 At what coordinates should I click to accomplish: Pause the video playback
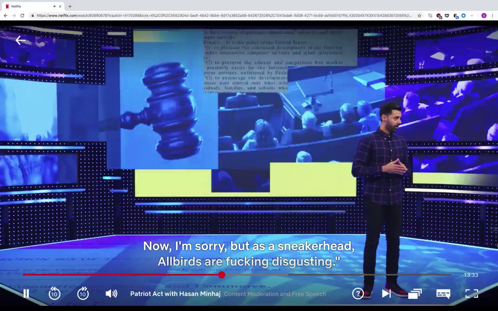26,294
